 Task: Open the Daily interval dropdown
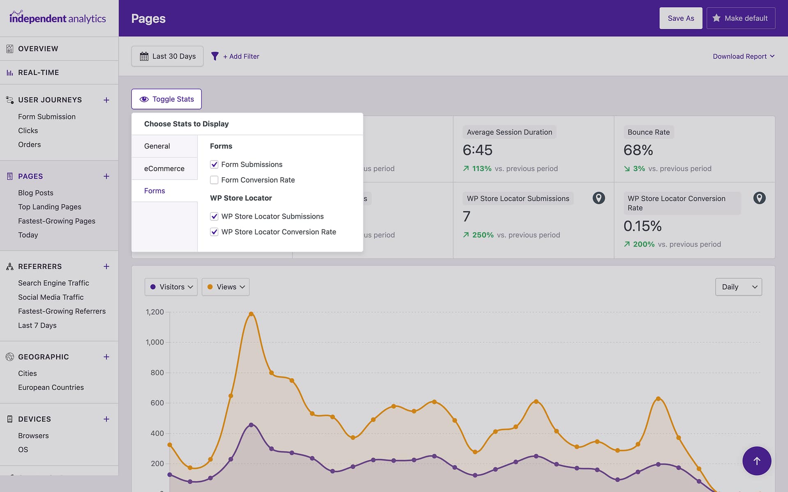[x=738, y=287]
